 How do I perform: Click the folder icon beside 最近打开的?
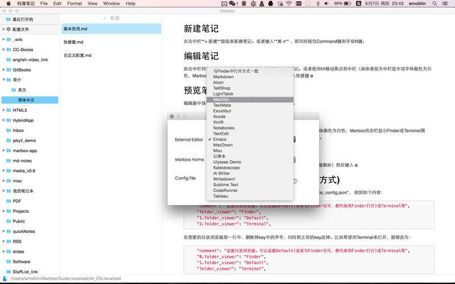tap(9, 19)
